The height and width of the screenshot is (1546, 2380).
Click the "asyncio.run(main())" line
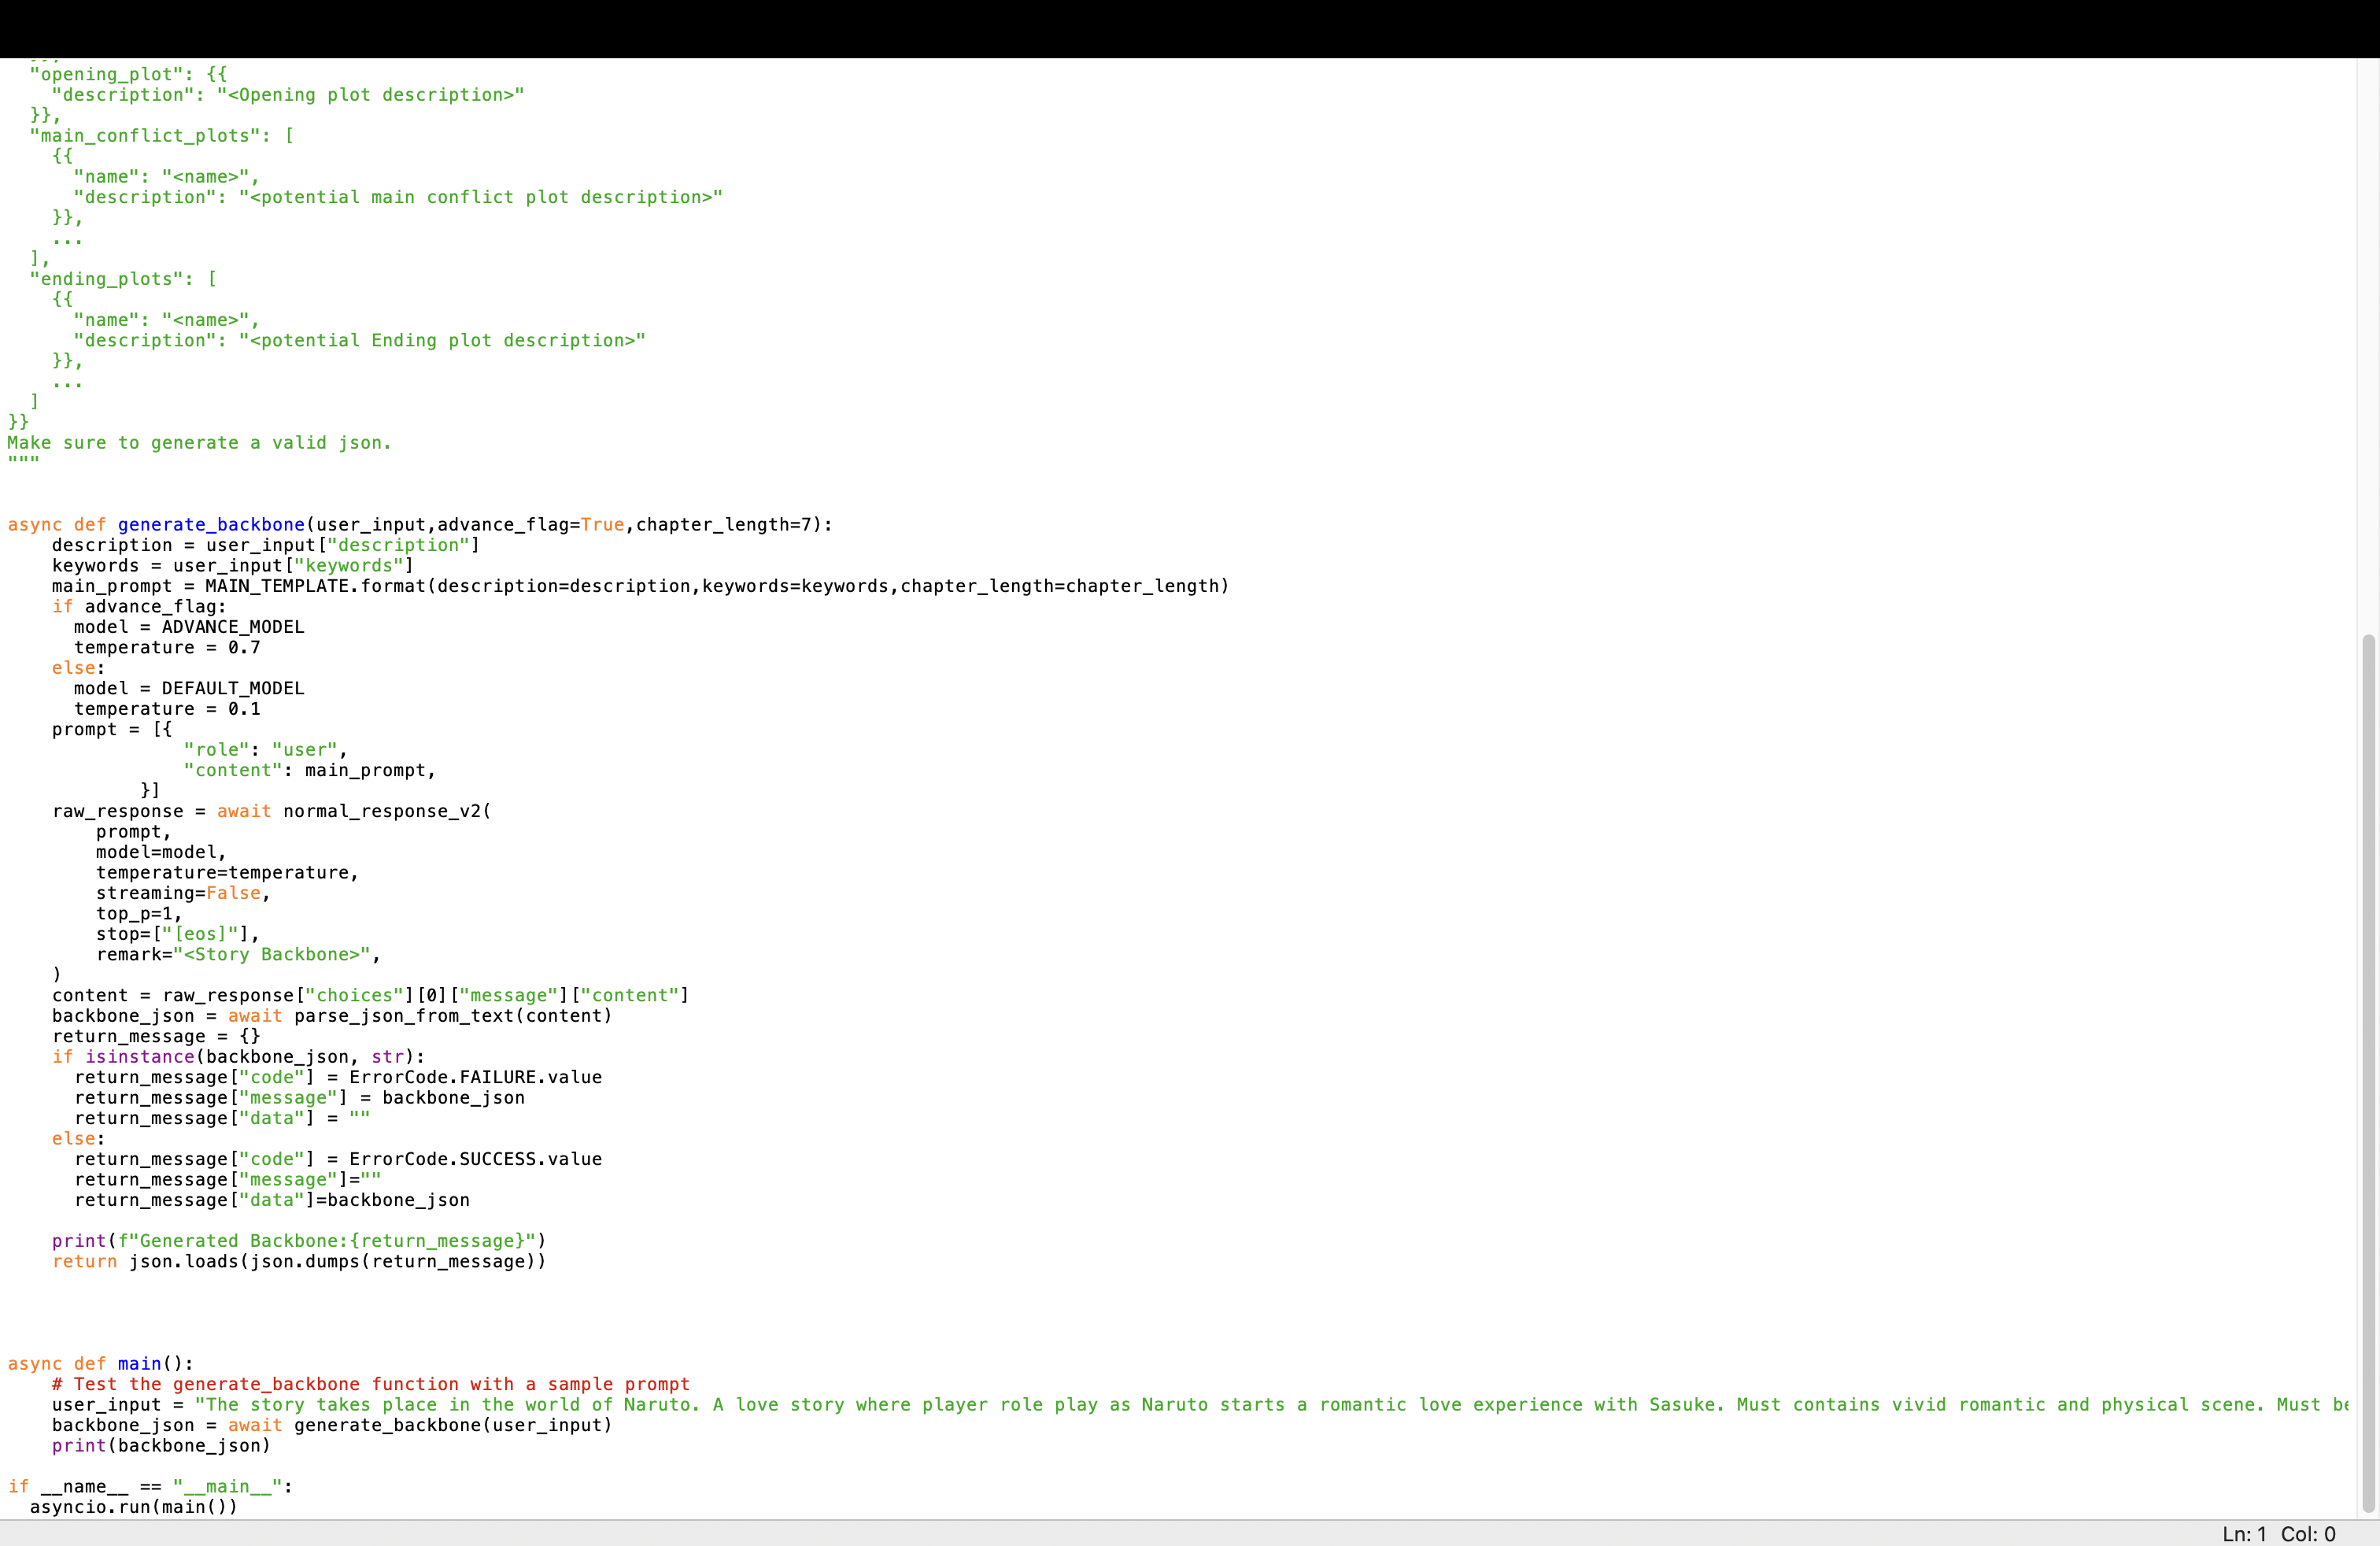click(134, 1507)
